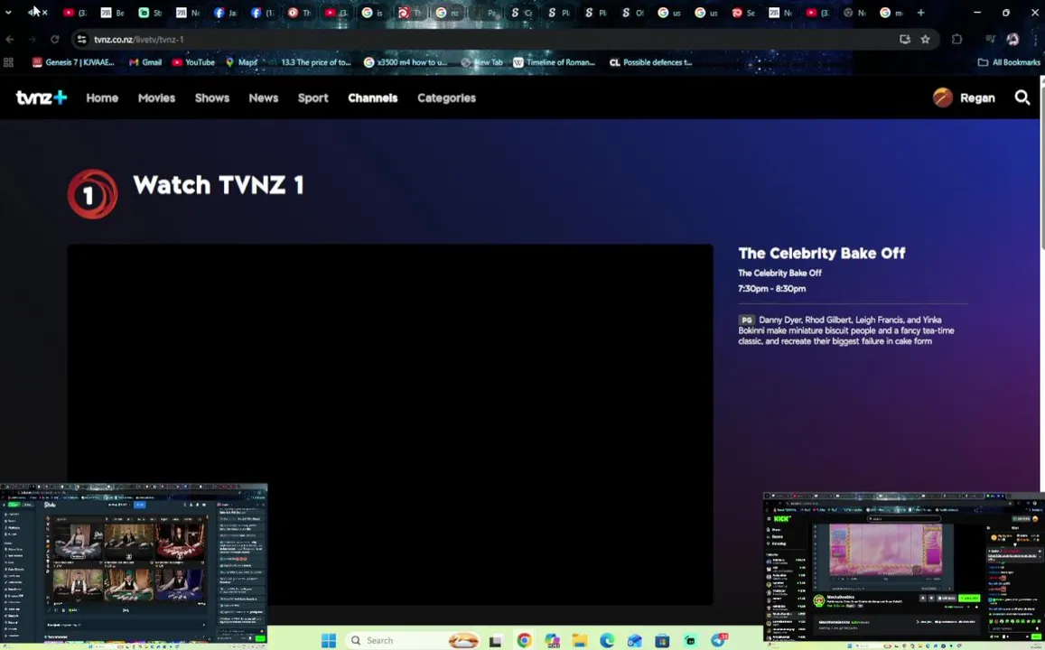Open the Chrome apps grid shortcut

coord(9,62)
